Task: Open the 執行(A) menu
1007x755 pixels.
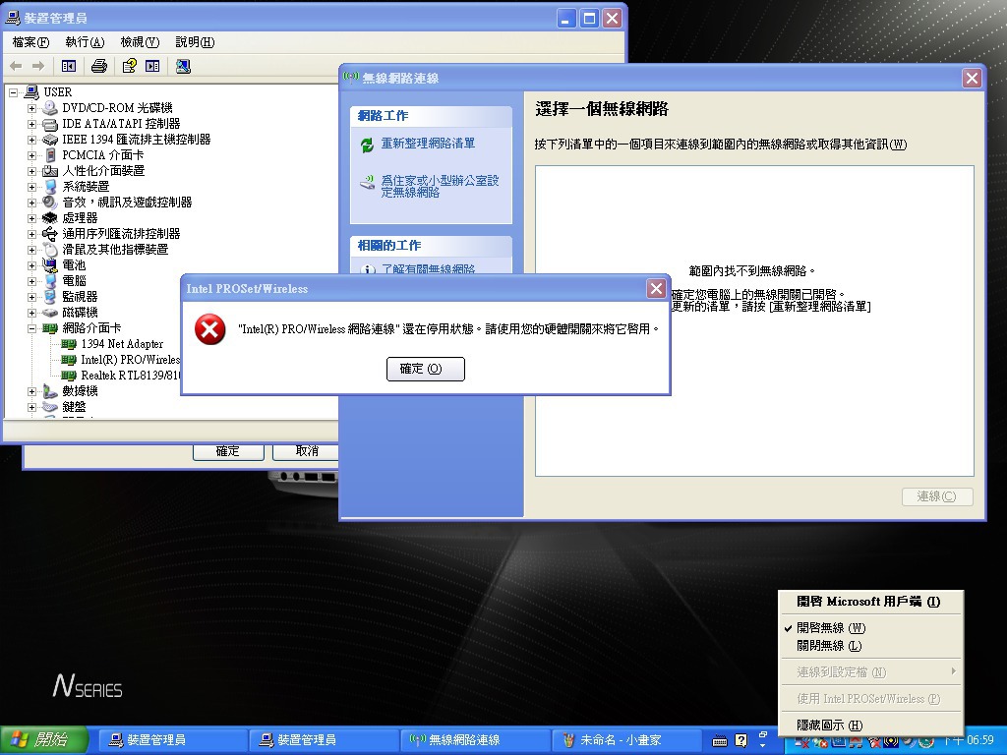Action: [85, 42]
